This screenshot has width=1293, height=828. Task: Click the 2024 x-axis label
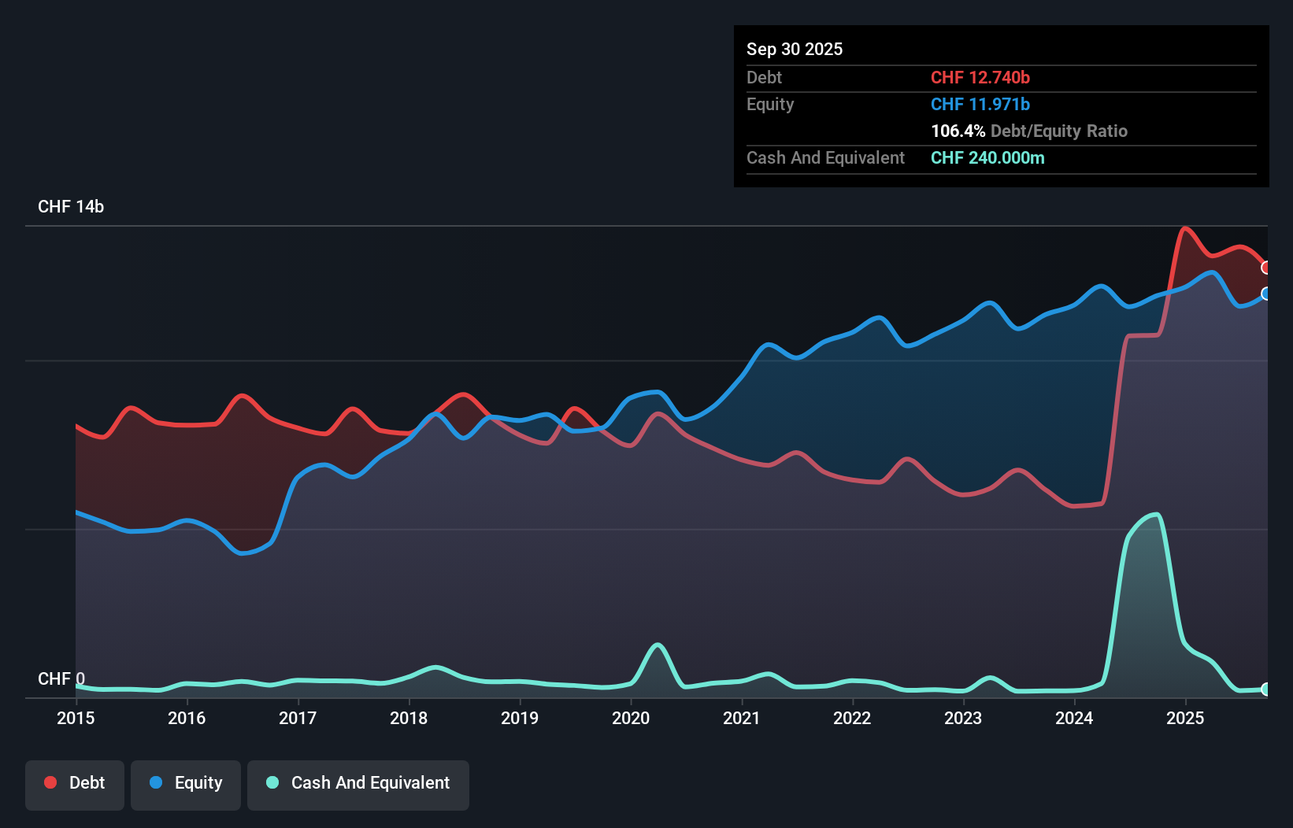pyautogui.click(x=1074, y=718)
